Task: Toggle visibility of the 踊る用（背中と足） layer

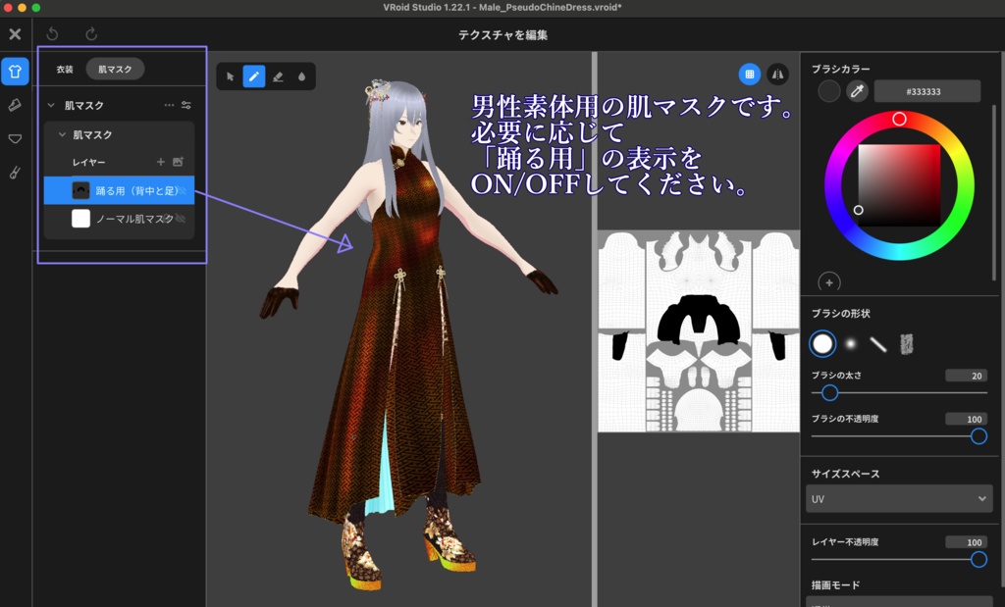Action: [185, 191]
